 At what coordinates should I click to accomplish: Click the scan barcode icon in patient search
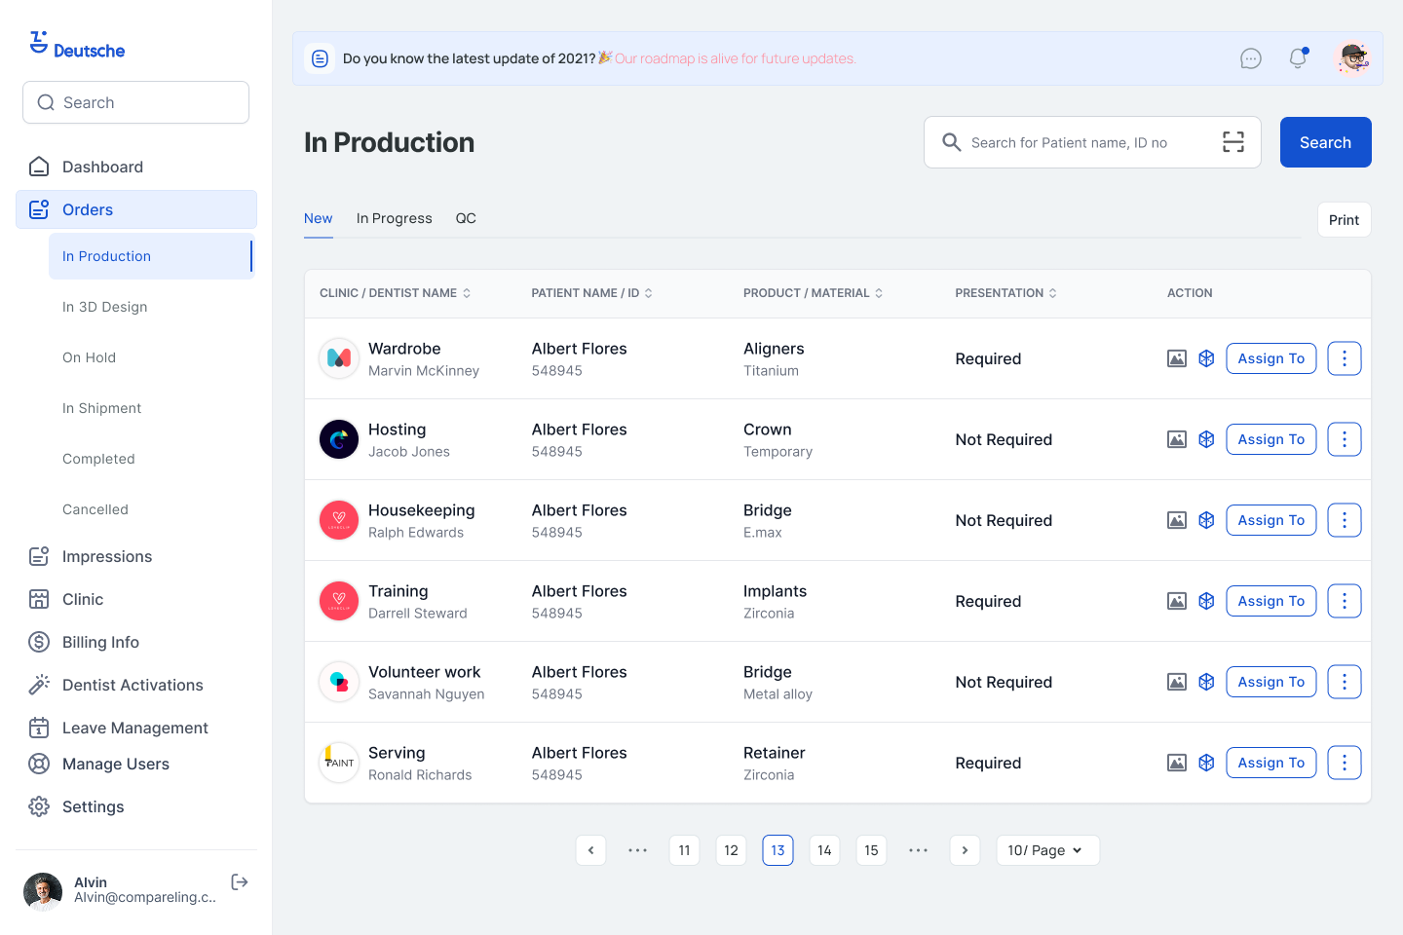1233,142
